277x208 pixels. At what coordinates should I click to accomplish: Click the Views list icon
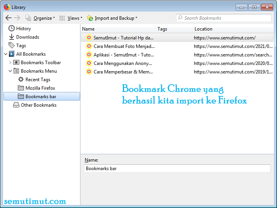[x=62, y=18]
